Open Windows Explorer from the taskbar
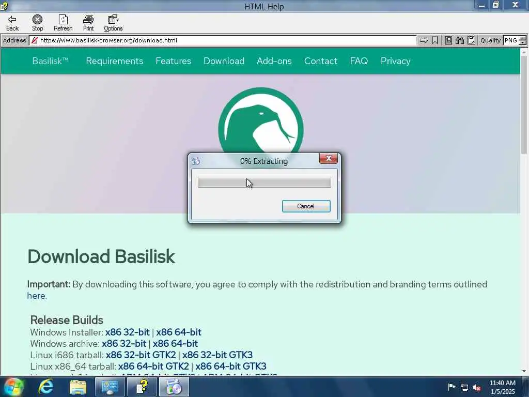 click(78, 387)
